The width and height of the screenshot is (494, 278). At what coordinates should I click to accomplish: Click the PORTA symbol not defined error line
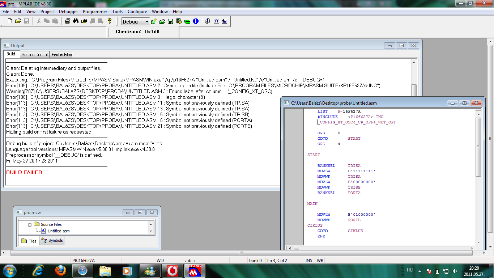[129, 121]
